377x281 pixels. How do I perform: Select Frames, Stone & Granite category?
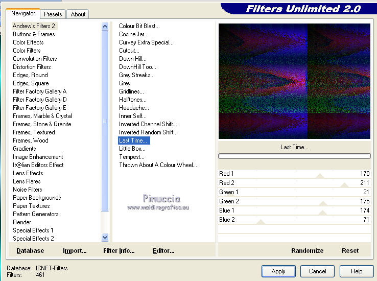click(x=42, y=124)
